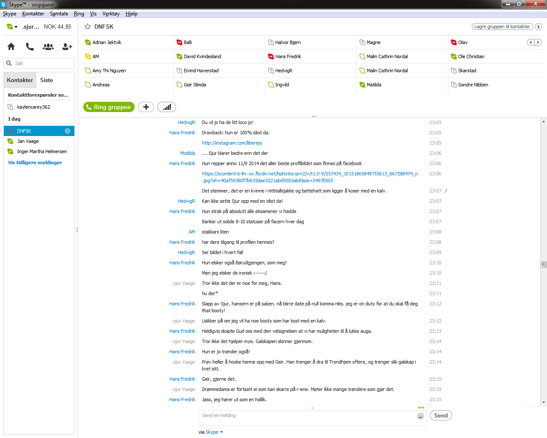Click Vis tidligere meldinger link
Image resolution: width=547 pixels, height=438 pixels.
(35, 163)
